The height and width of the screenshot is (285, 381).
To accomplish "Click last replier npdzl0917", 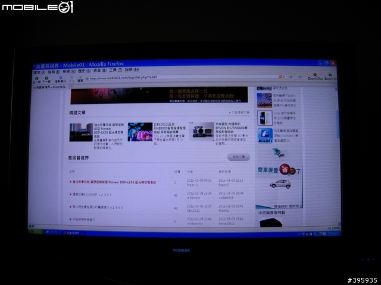I will tap(226, 198).
